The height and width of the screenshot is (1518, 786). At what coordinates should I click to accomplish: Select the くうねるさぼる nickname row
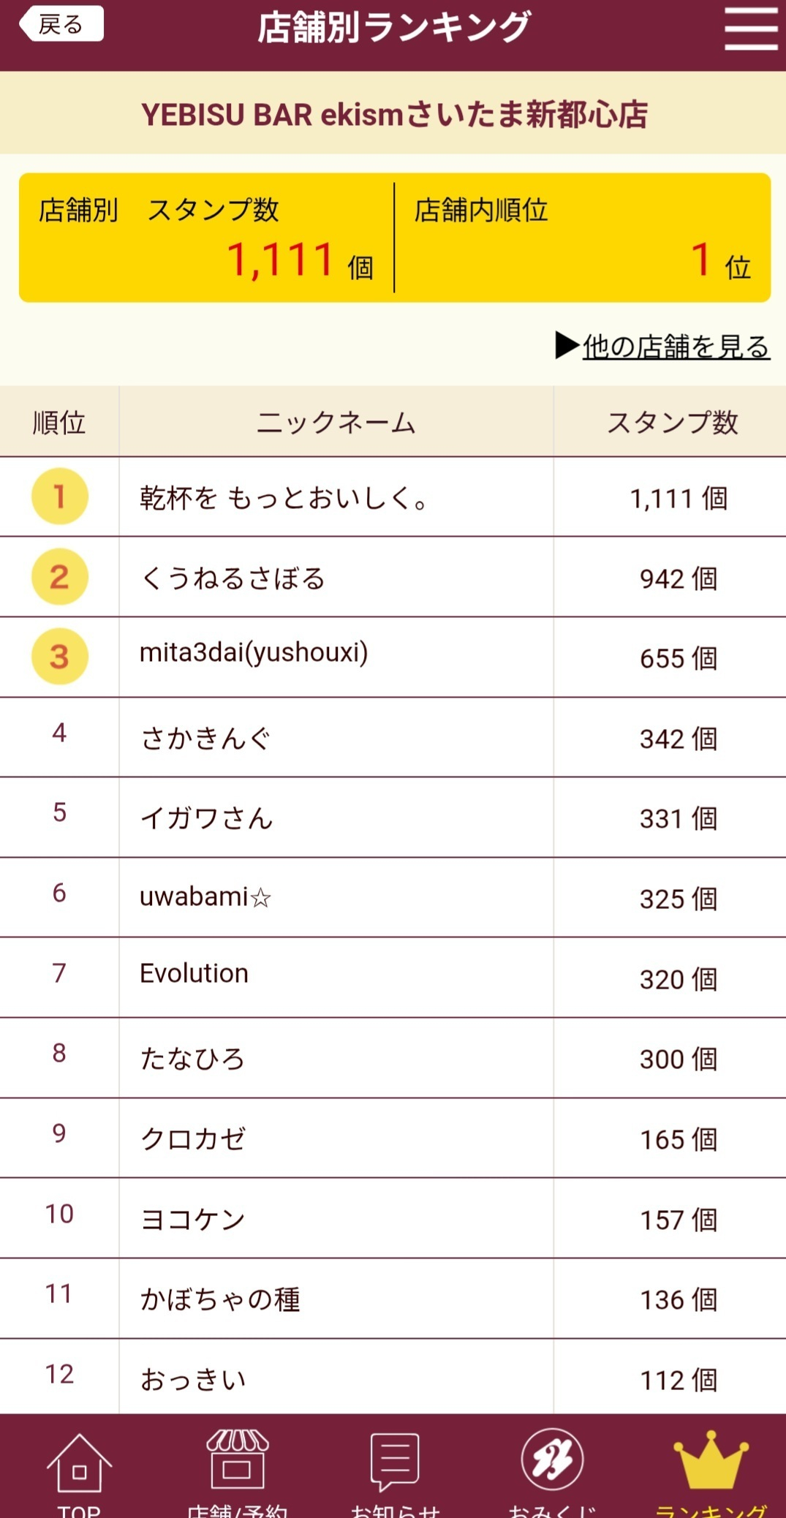coord(393,577)
